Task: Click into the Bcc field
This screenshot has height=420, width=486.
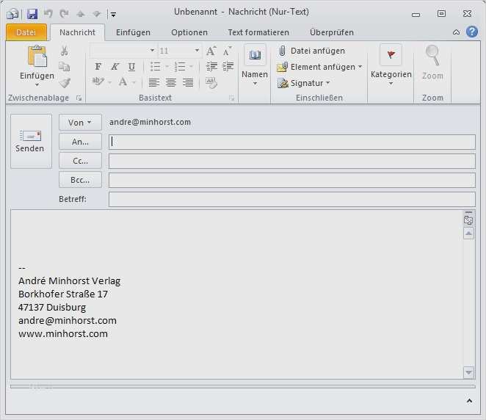Action: (x=291, y=181)
